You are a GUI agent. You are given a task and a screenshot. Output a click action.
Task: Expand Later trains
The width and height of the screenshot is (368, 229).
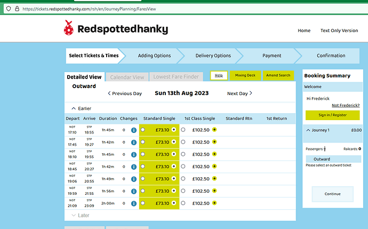[80, 215]
